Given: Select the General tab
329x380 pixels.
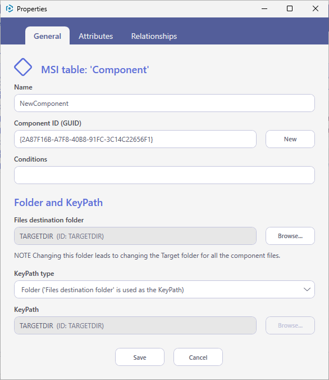Looking at the screenshot, I should [x=47, y=36].
